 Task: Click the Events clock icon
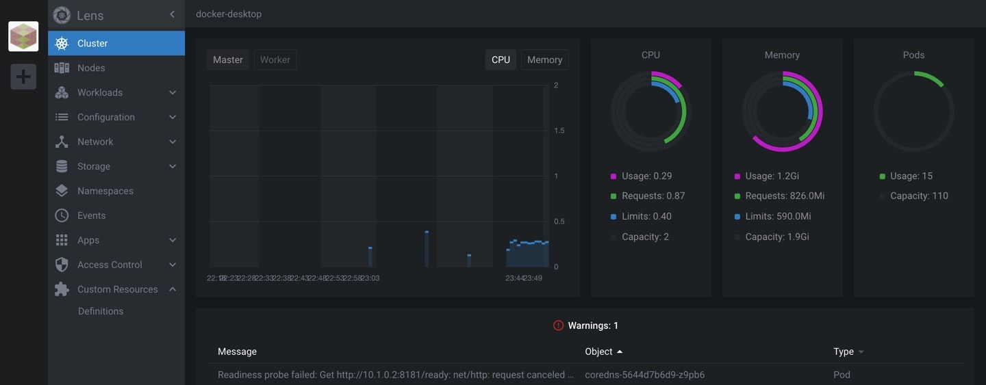click(x=62, y=215)
